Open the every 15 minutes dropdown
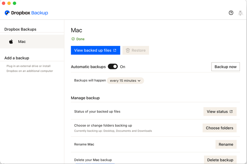Screen dimensions: 247x164 point(125,81)
